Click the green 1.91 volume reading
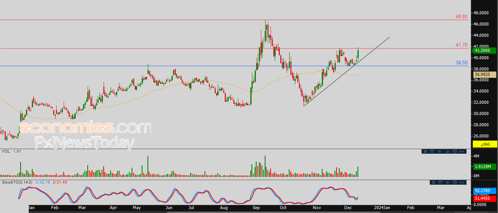The width and height of the screenshot is (498, 213). point(17,151)
